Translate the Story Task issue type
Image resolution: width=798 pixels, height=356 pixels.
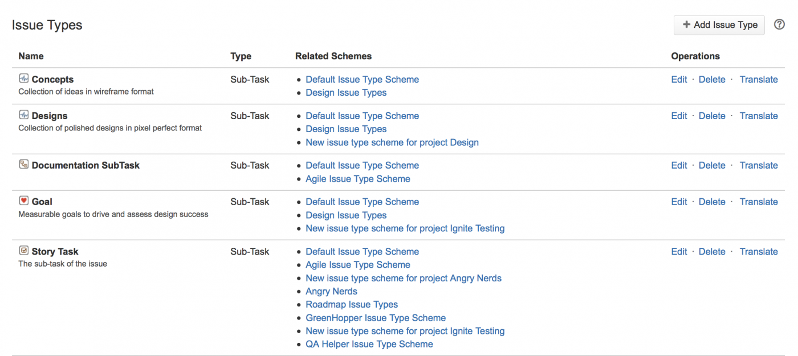click(758, 252)
